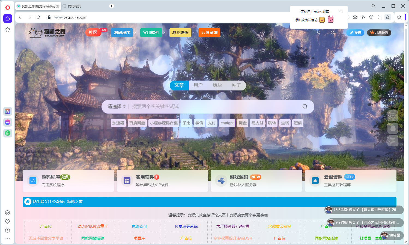Viewport: 409px width, 245px height.
Task: Open the 源码程序 免费 card
Action: click(68, 181)
